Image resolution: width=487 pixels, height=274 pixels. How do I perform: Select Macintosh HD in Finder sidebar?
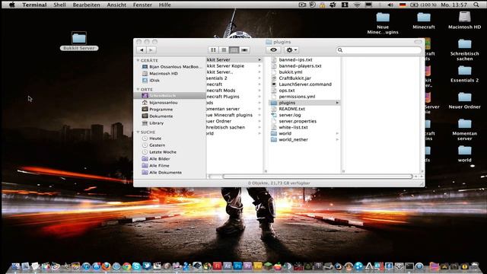tap(160, 74)
